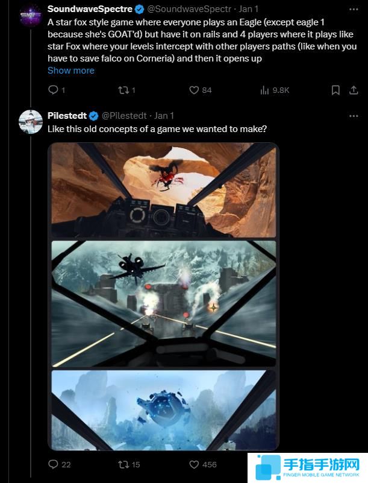
Task: Expand tweet text with Show more
Action: (x=70, y=71)
